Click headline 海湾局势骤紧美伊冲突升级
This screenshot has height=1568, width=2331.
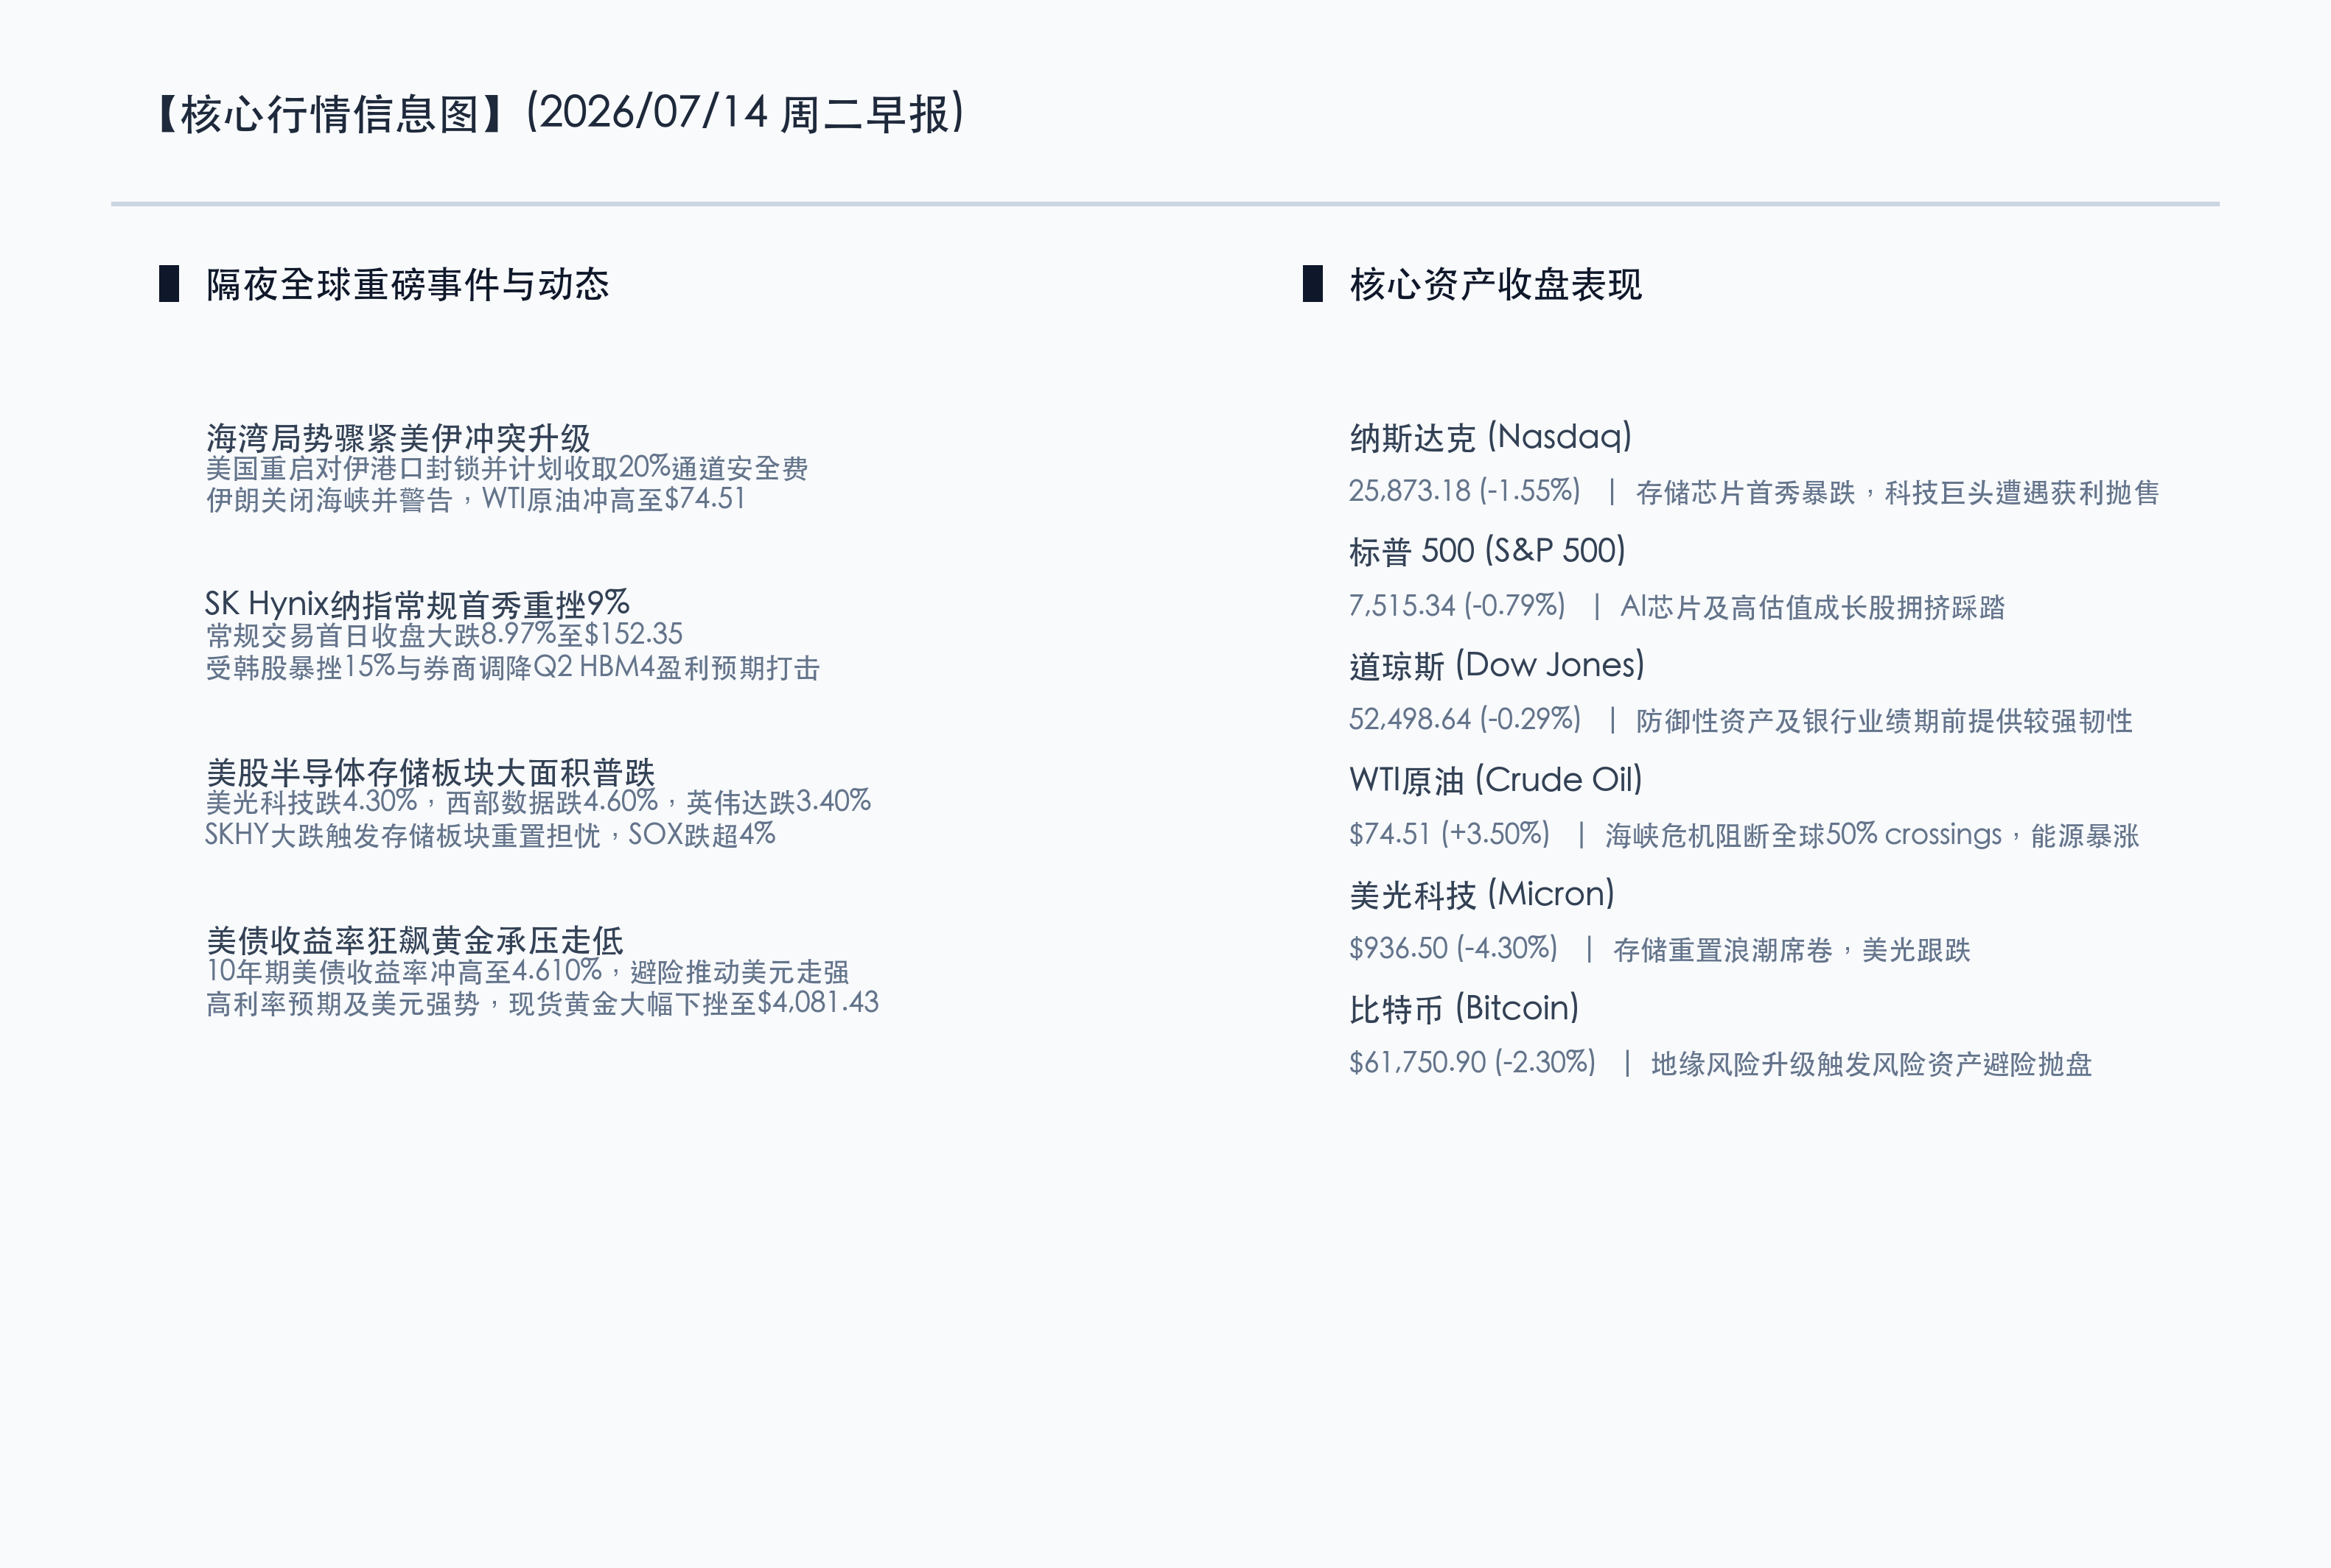398,438
